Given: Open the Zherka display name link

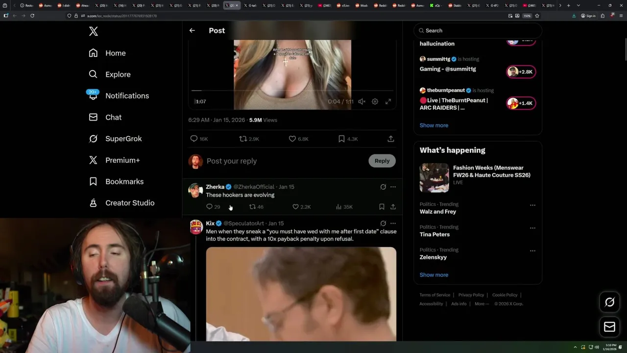Looking at the screenshot, I should coord(215,187).
